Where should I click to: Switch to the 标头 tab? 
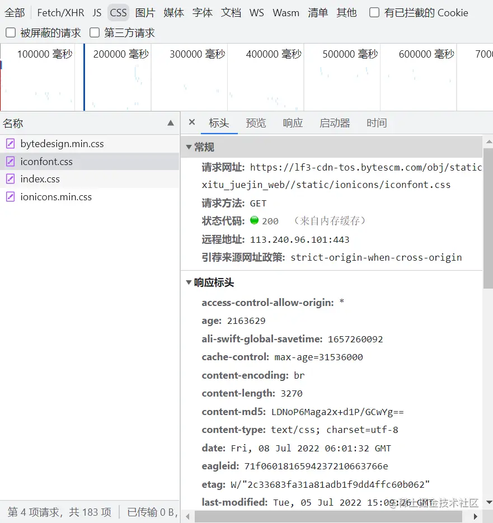pos(219,123)
